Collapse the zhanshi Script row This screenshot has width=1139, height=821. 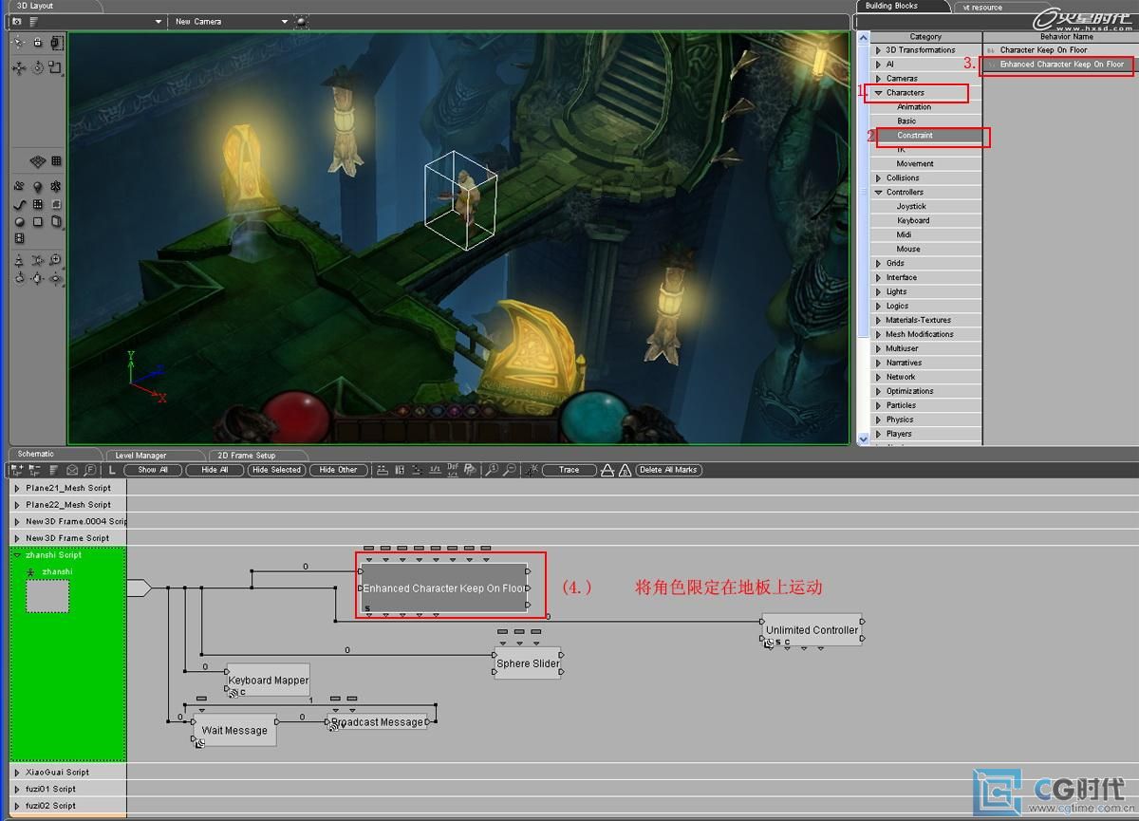(17, 554)
